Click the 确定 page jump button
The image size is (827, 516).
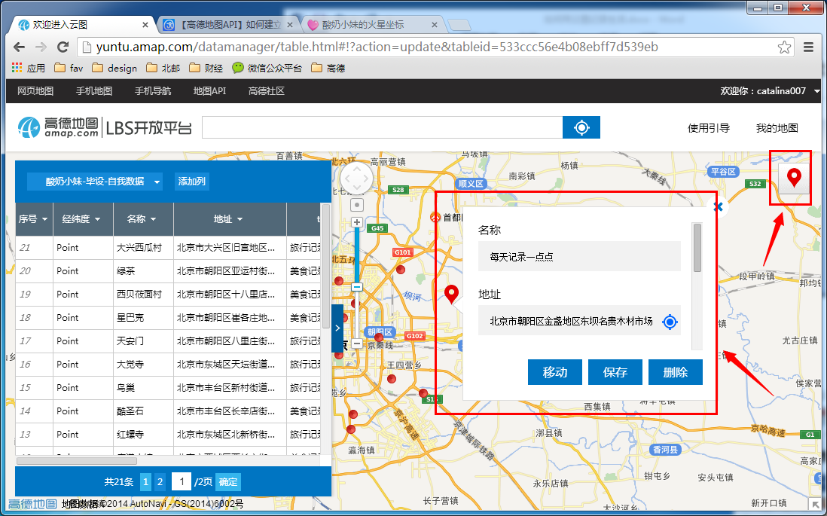[x=228, y=481]
